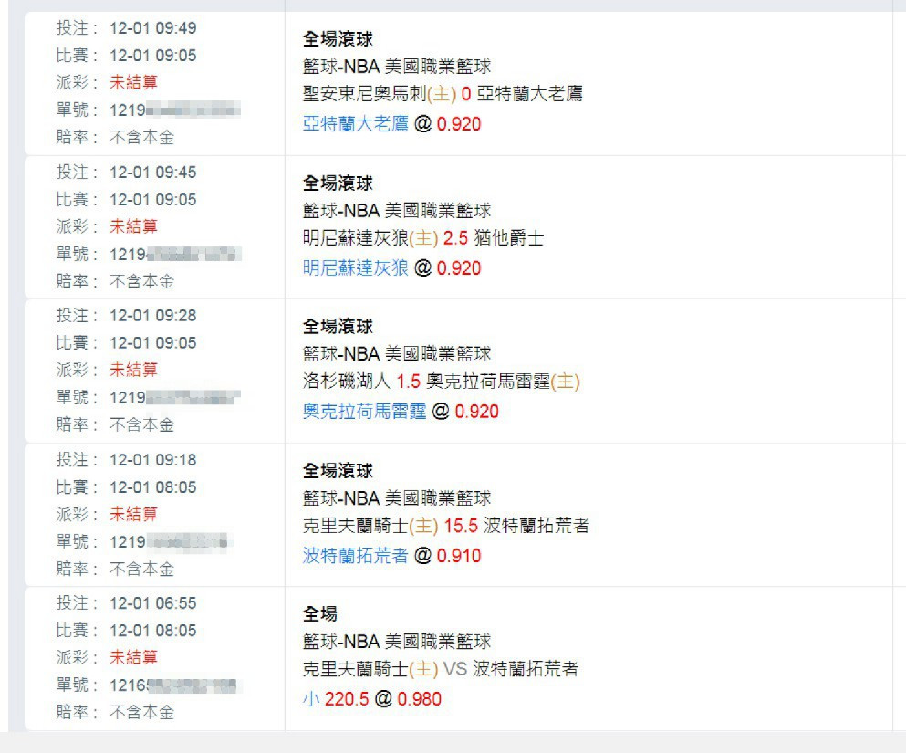Click order number 1219 in the 09:18 row

[x=171, y=542]
